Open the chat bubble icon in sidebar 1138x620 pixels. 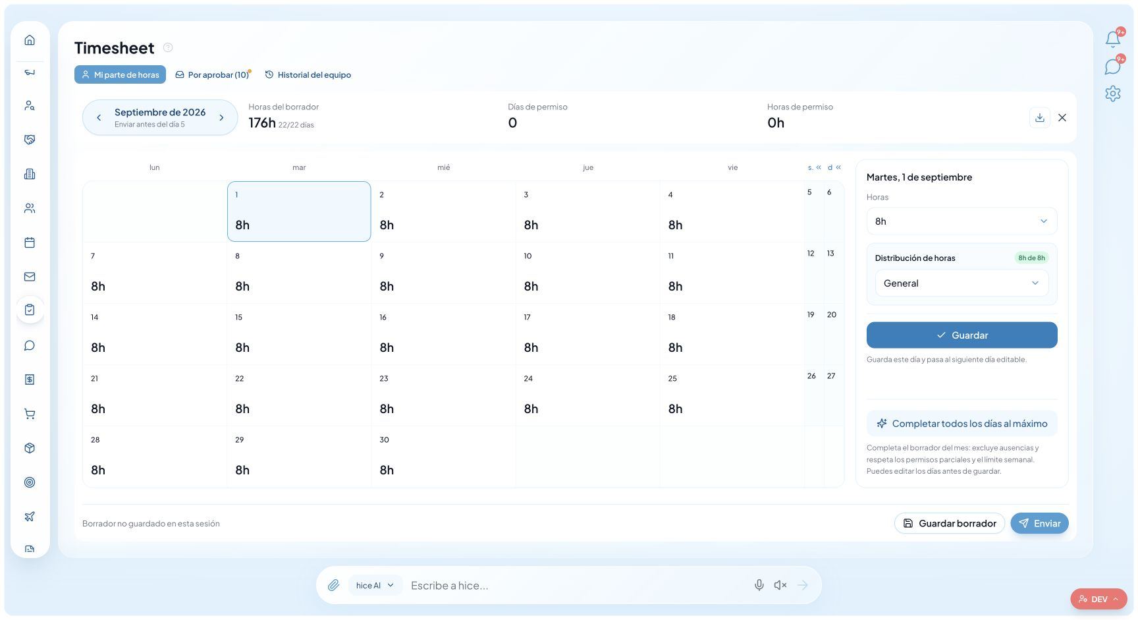click(30, 345)
